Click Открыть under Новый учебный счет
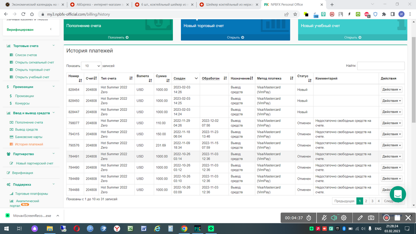The height and width of the screenshot is (234, 416). click(352, 37)
